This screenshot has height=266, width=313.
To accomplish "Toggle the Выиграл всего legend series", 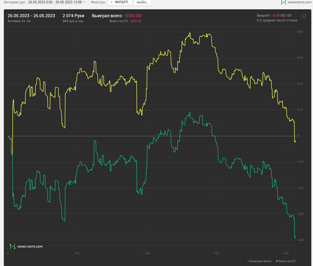I will point(259,261).
